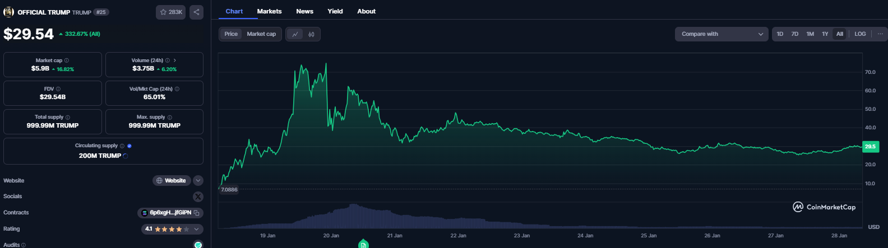The height and width of the screenshot is (248, 888).
Task: Copy the contract address icon
Action: tap(197, 213)
